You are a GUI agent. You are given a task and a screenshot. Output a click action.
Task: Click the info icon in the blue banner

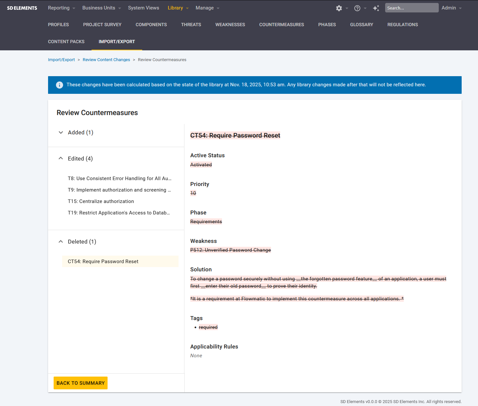coord(60,85)
